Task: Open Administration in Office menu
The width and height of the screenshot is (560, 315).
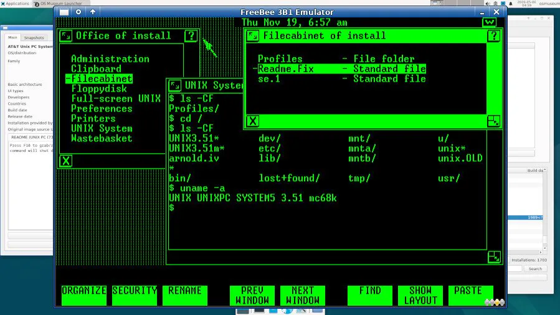Action: [110, 59]
